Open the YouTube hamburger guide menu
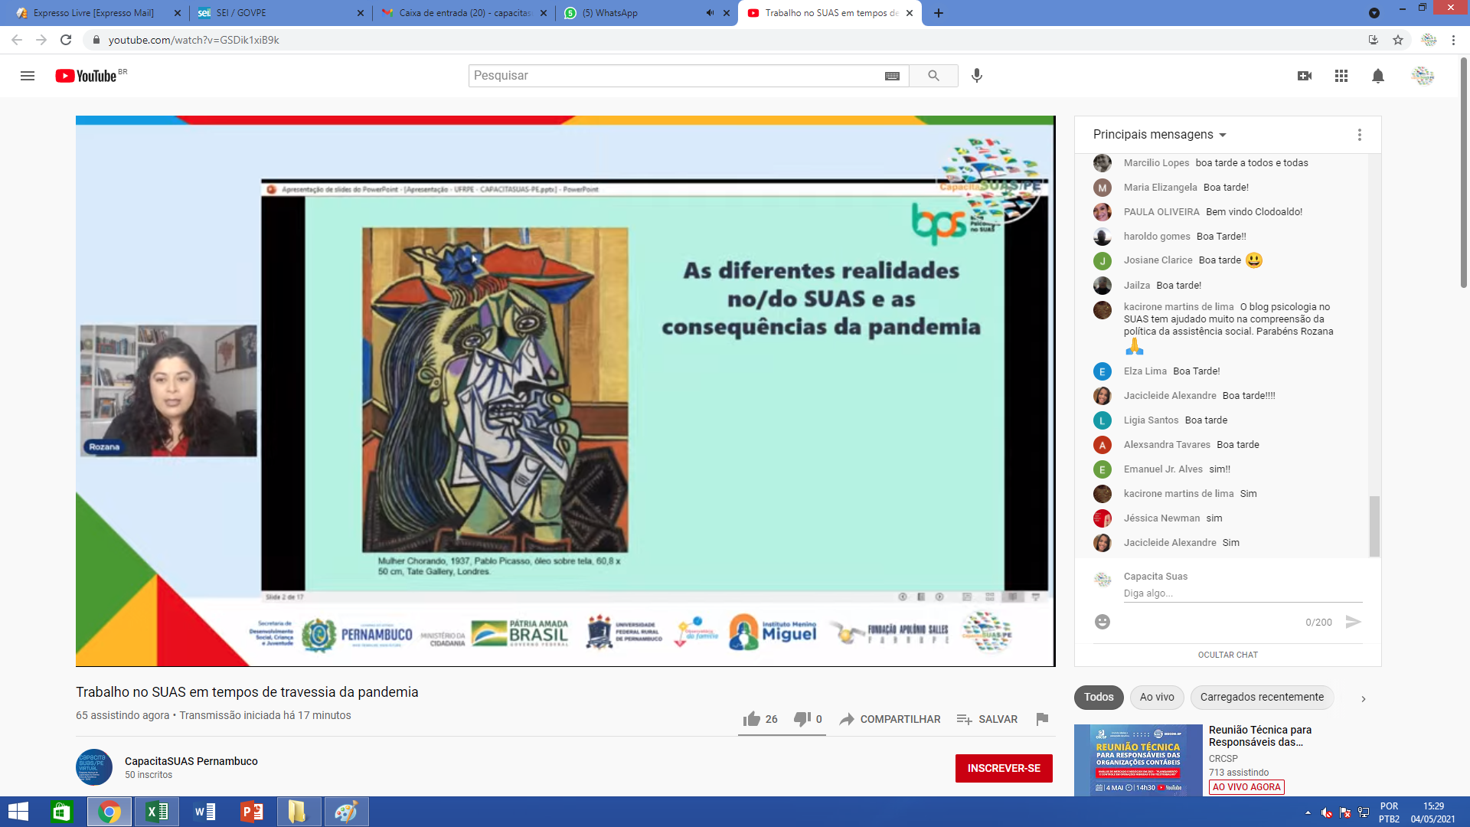The image size is (1470, 827). tap(28, 76)
